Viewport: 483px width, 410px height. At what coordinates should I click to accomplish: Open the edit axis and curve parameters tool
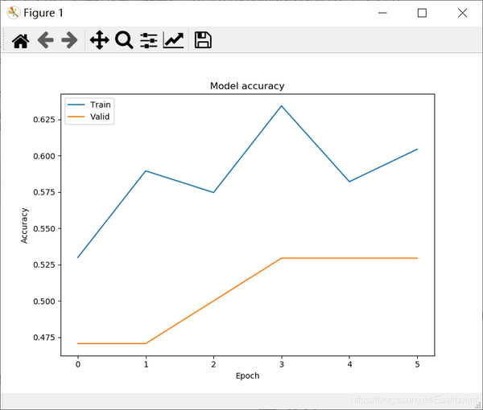173,40
